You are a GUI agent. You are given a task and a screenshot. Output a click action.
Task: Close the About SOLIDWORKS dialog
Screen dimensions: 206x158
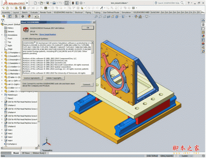click(x=94, y=22)
